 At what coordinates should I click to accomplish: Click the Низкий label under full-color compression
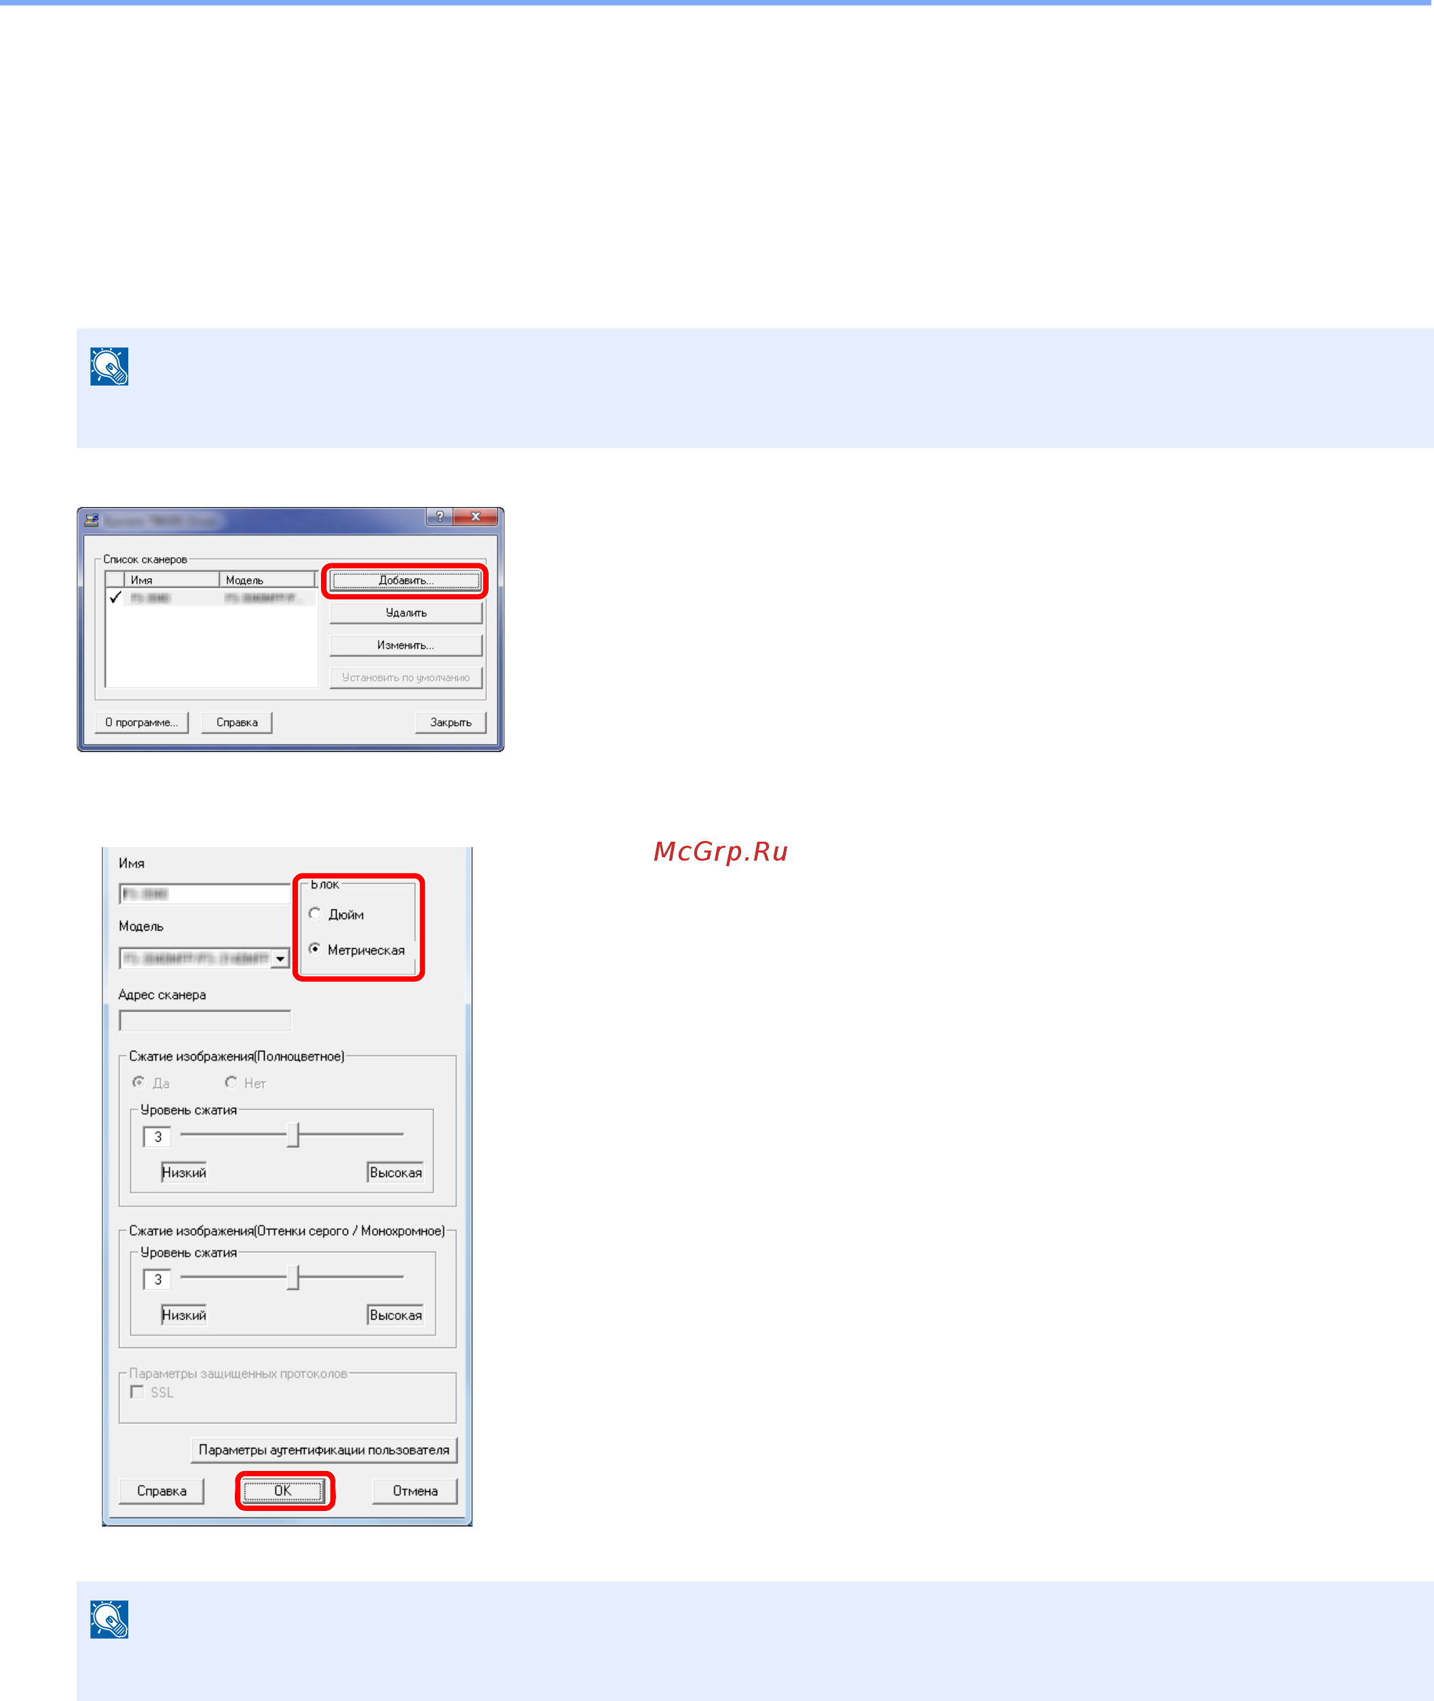point(184,1172)
